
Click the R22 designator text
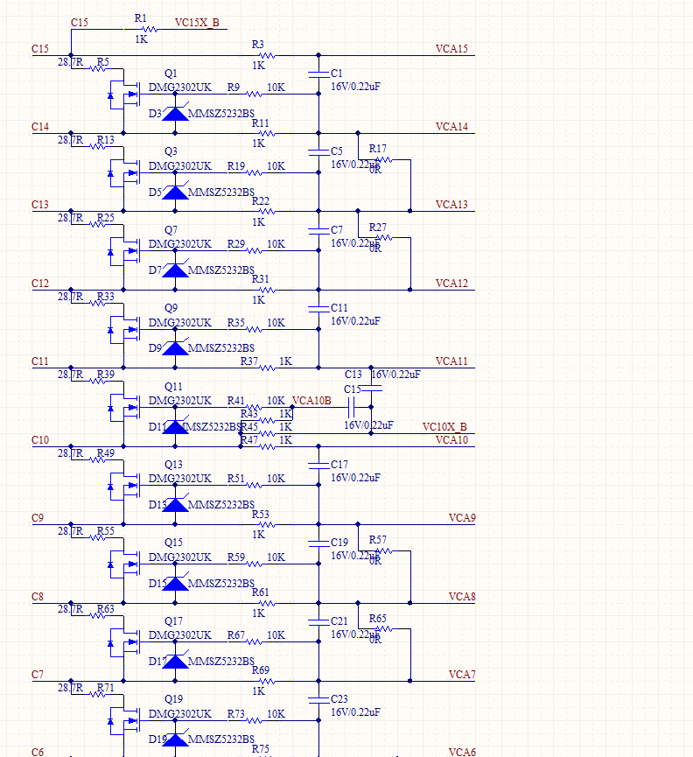pos(261,200)
